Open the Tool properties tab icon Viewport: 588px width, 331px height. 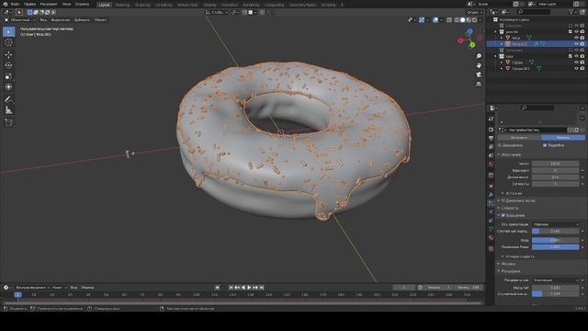(x=491, y=119)
